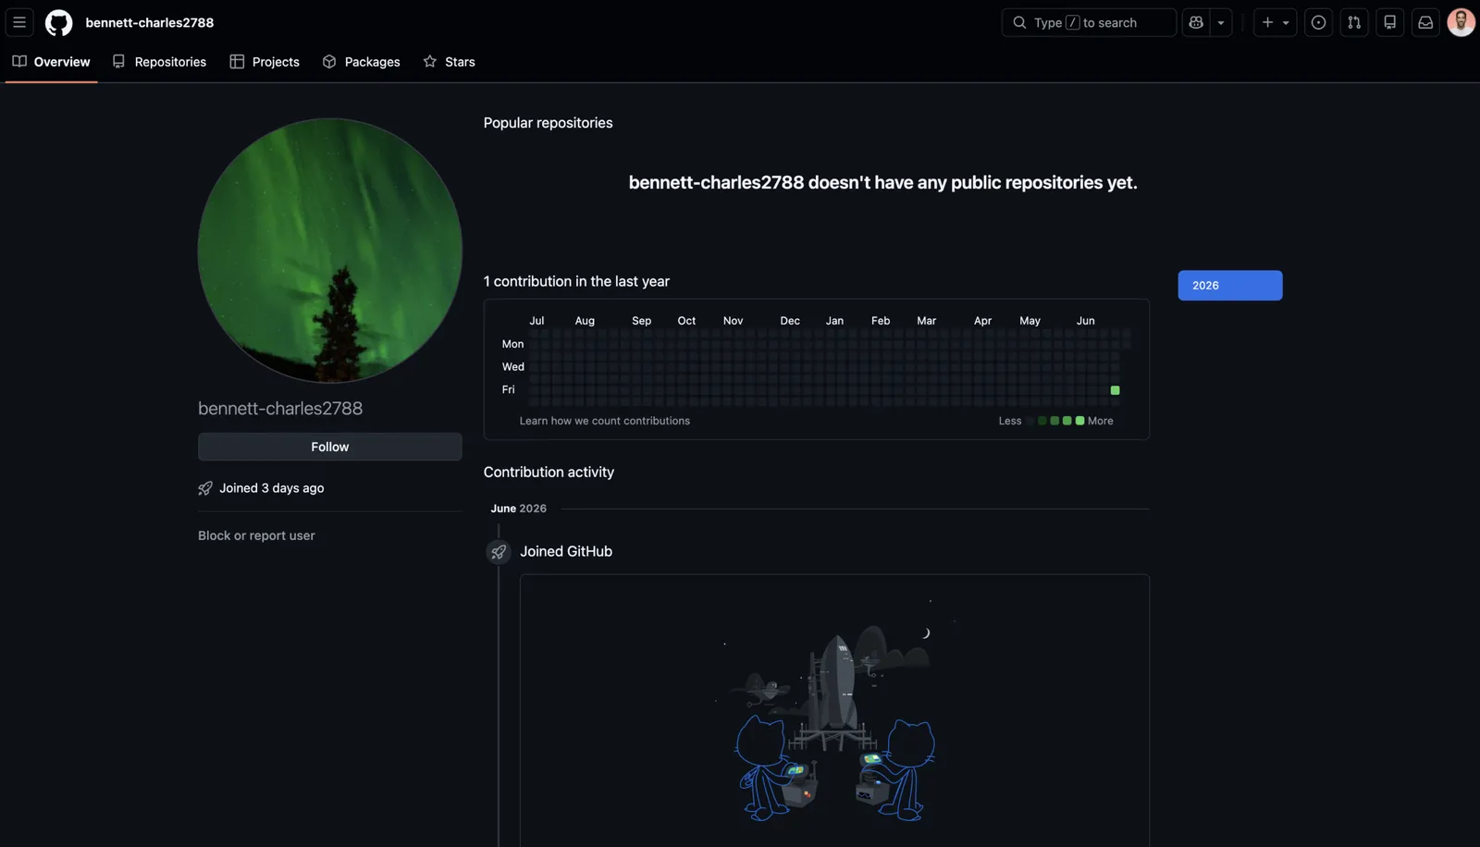The image size is (1480, 847).
Task: Go to the GitHub homepage logo
Action: [x=58, y=22]
